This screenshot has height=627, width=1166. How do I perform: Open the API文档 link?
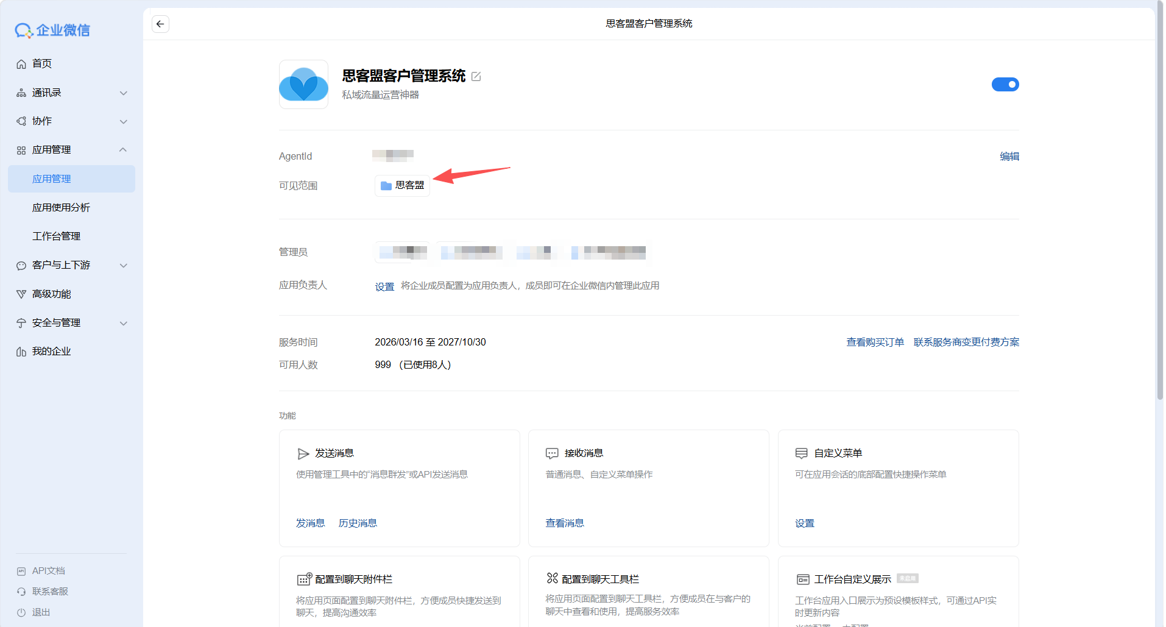(49, 571)
